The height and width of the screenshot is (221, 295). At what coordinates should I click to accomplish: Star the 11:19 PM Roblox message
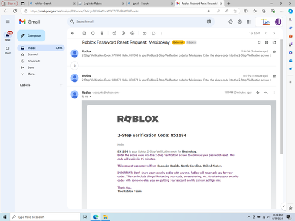coord(258,93)
